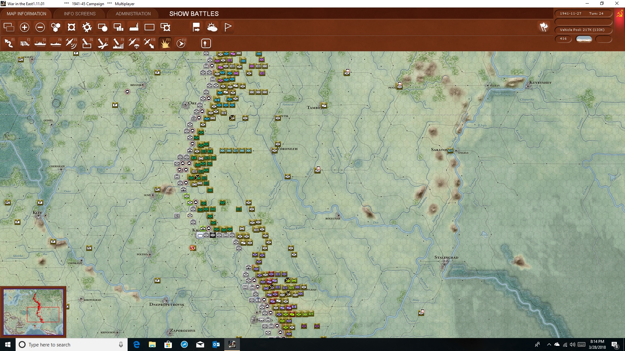Select the F3 naval transport ship icon

(40, 43)
